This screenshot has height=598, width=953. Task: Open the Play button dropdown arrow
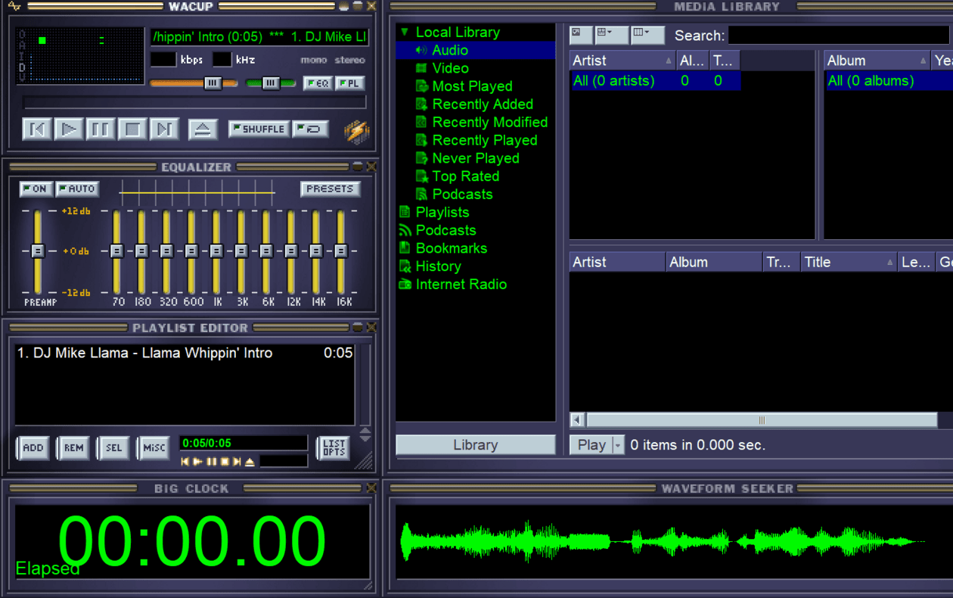tap(617, 445)
